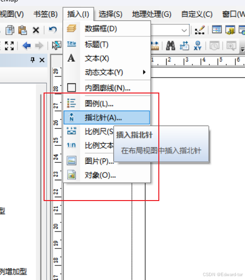The image size is (245, 280).
Task: Choose 标题(T) from insert menu
Action: click(107, 44)
